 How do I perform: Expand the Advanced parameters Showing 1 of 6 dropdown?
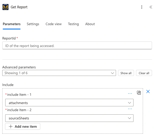coord(59,73)
